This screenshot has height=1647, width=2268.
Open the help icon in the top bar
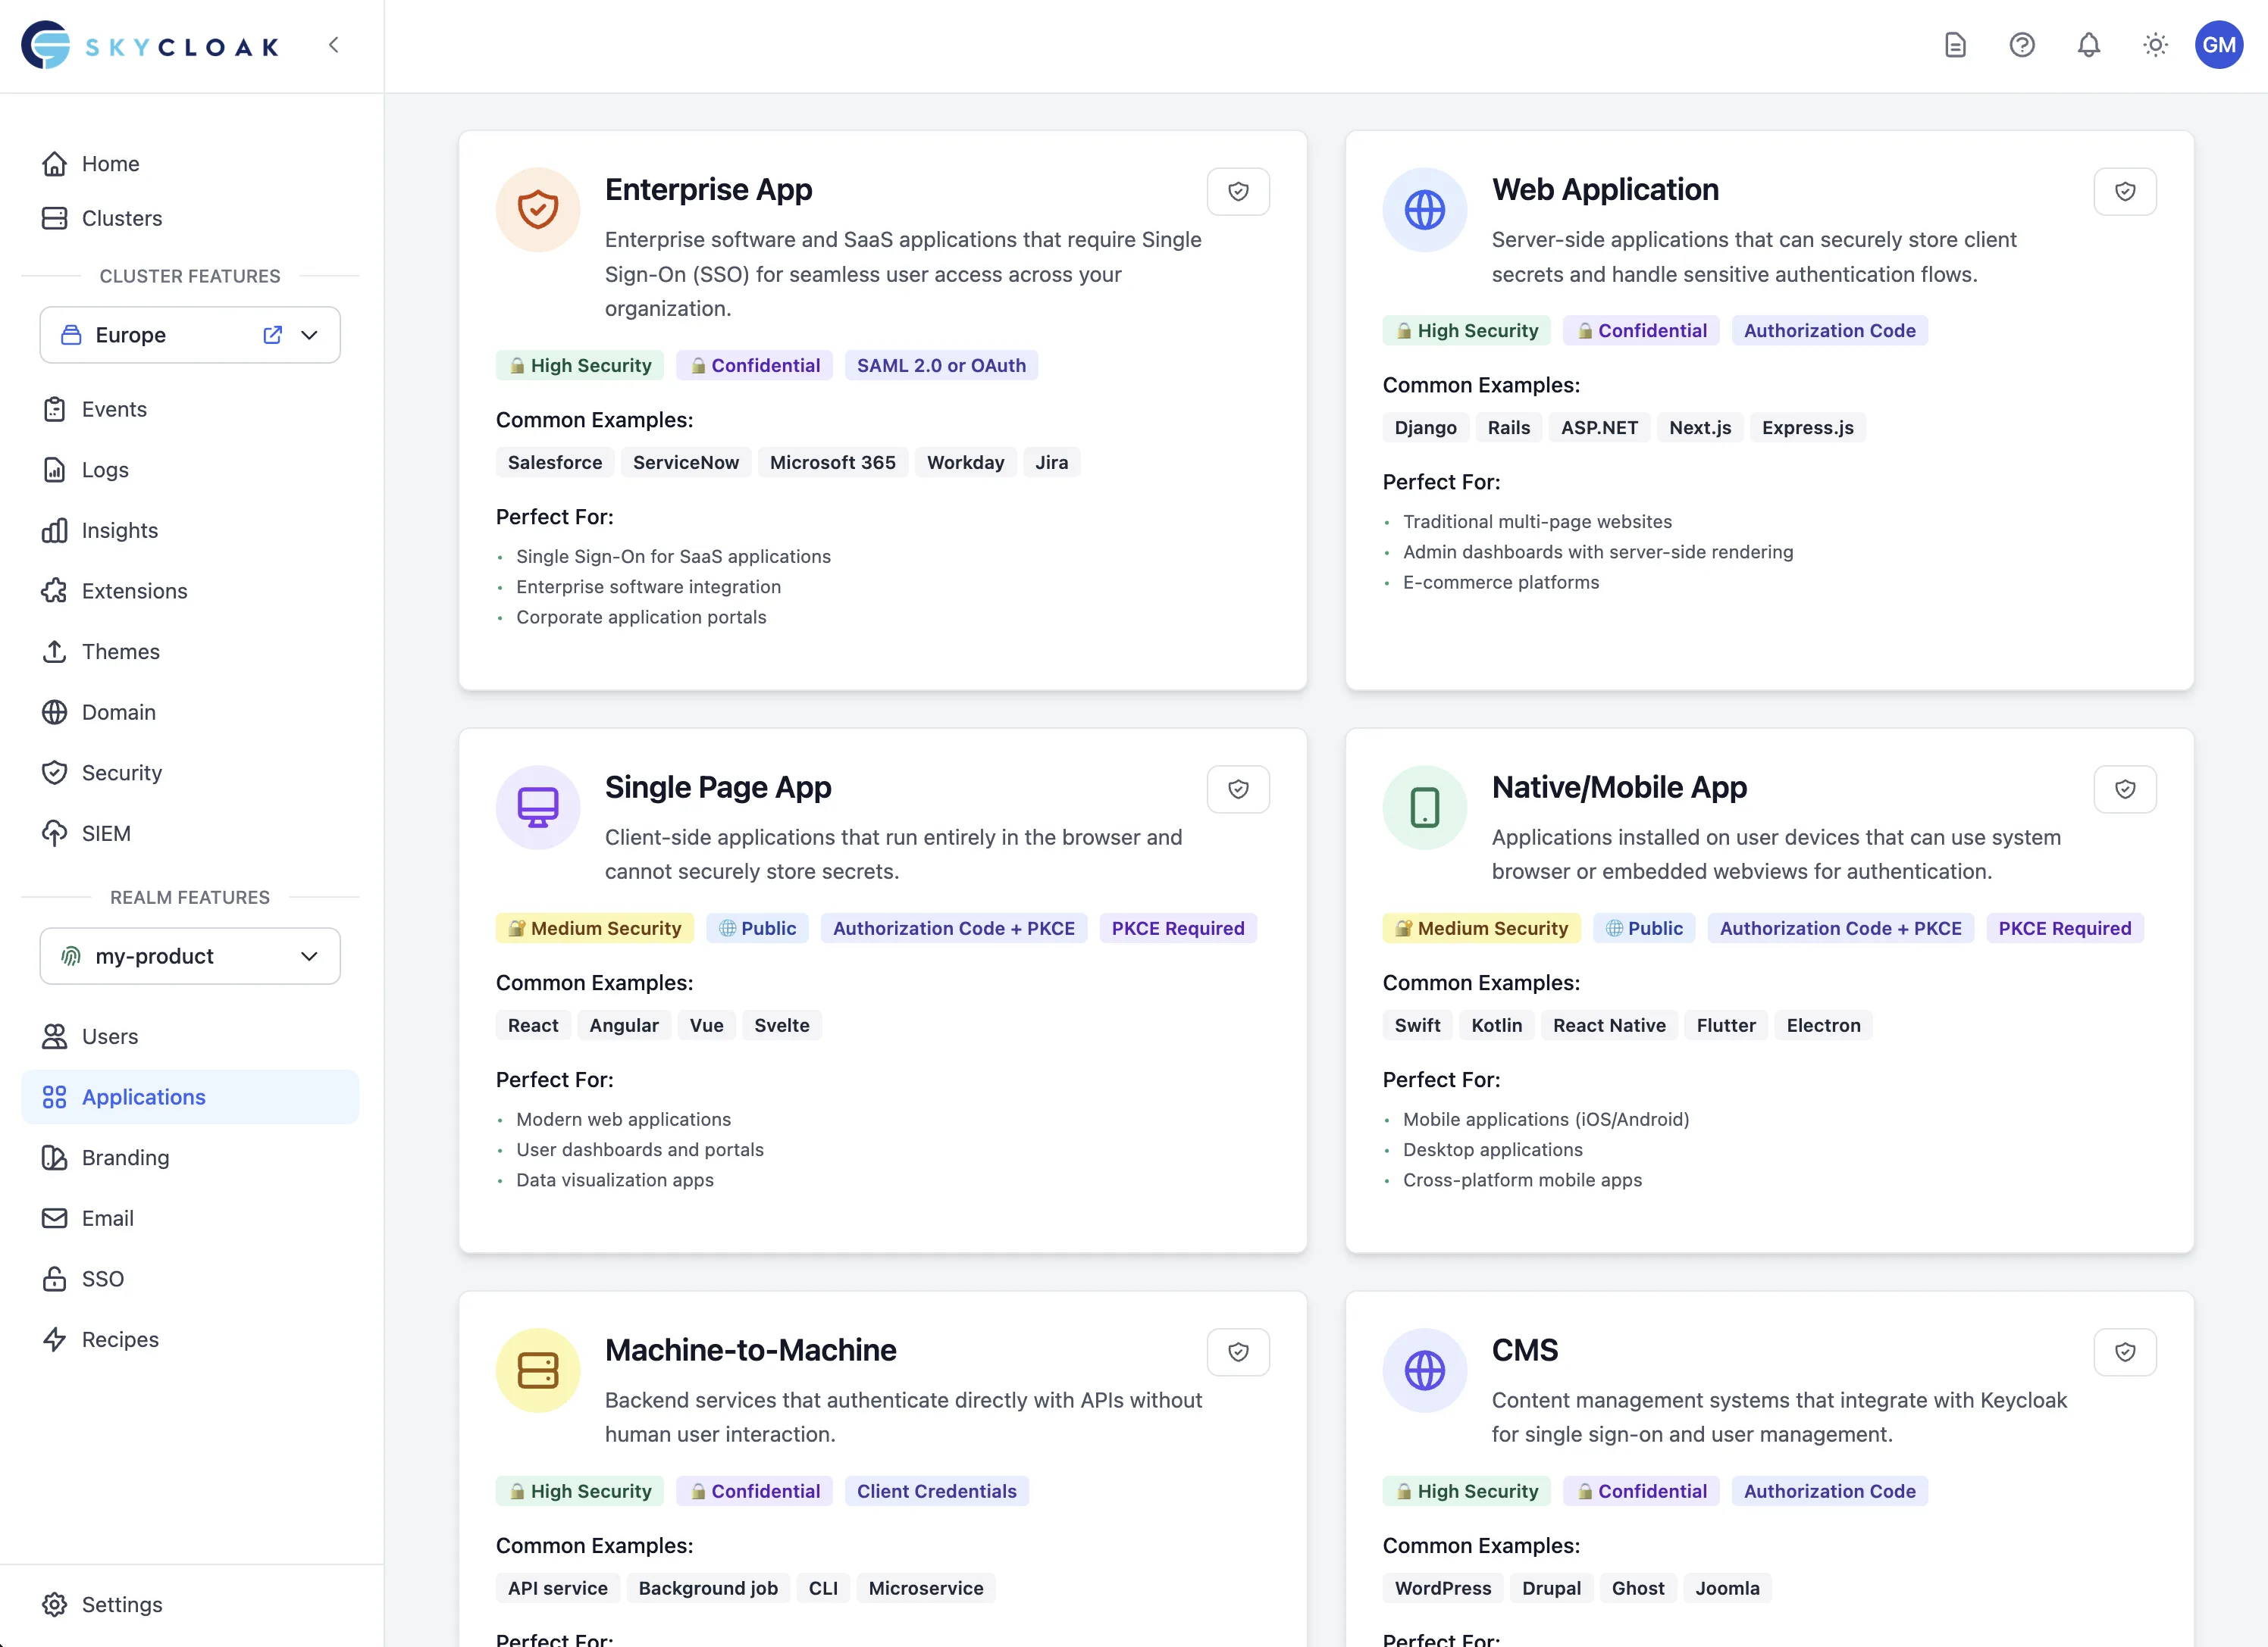point(2022,45)
